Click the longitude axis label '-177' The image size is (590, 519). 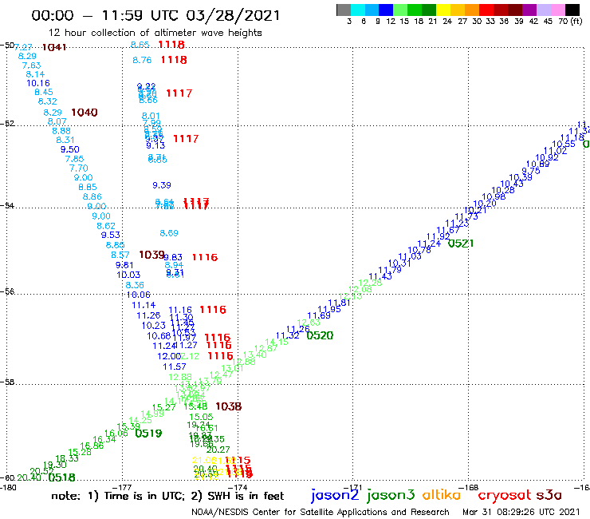tap(122, 487)
